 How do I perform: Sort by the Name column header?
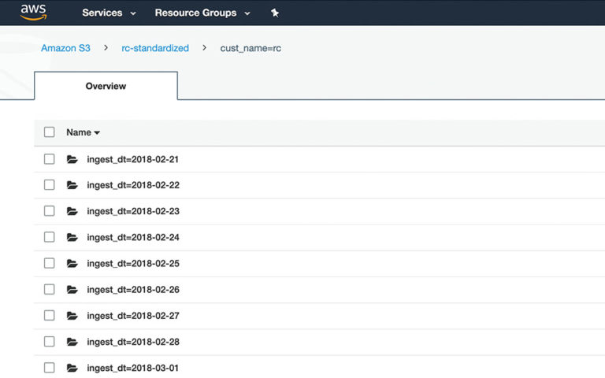(83, 132)
